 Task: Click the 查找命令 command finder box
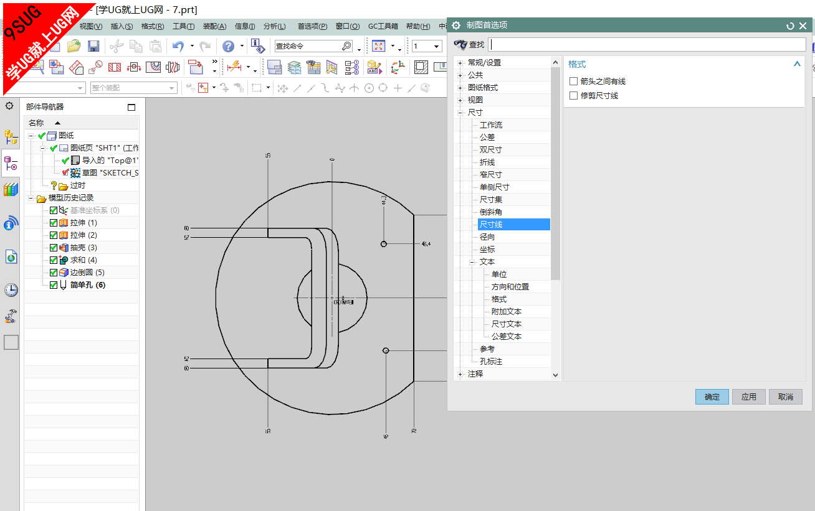(x=313, y=46)
